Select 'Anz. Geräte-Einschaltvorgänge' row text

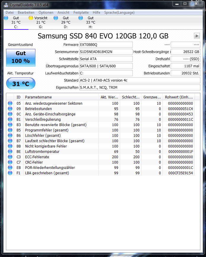click(50, 114)
